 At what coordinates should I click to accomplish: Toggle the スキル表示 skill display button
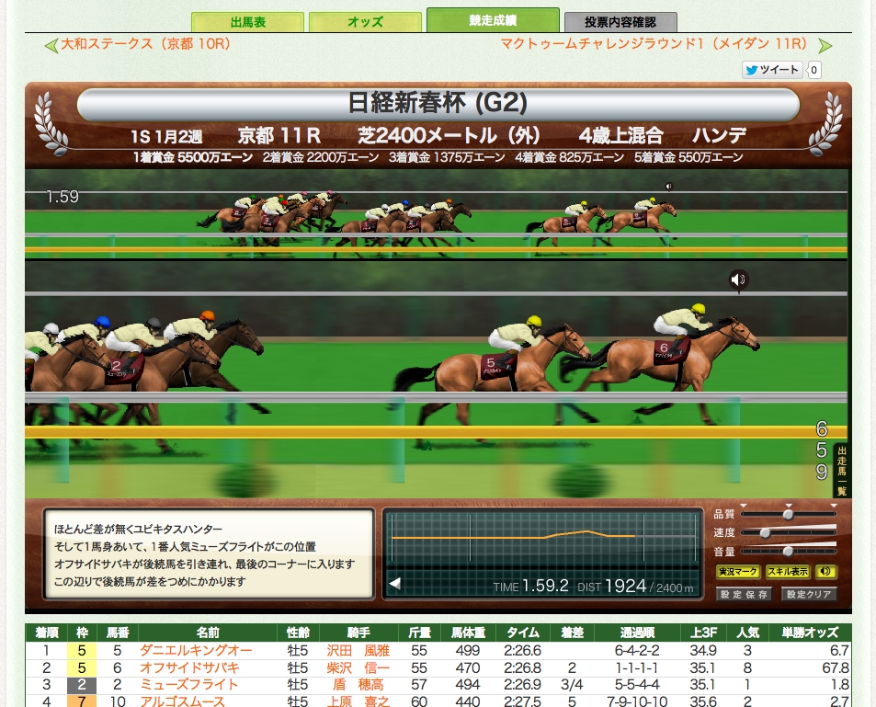[787, 572]
